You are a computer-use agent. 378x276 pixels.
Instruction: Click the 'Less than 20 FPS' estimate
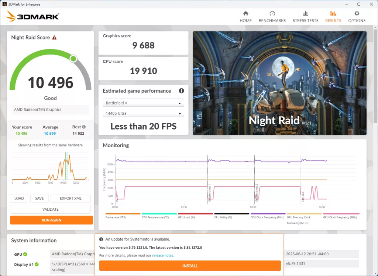click(144, 126)
